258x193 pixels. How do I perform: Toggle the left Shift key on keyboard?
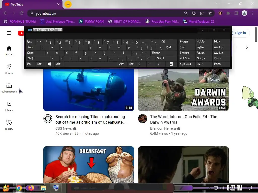pos(38,58)
